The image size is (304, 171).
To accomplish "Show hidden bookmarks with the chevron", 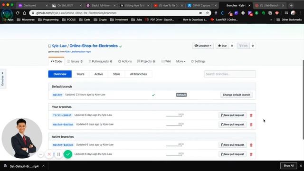I will (x=271, y=19).
